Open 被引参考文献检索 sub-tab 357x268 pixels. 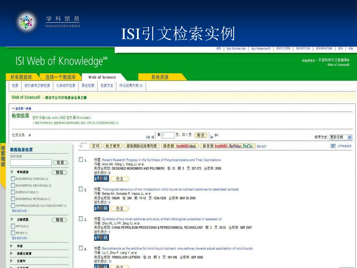(x=37, y=85)
